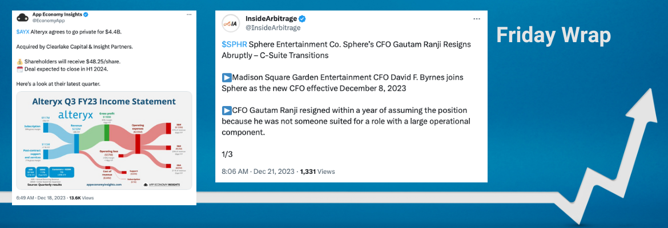Open more options menu on InsideArbitrage tweet
The height and width of the screenshot is (228, 668).
tap(477, 18)
